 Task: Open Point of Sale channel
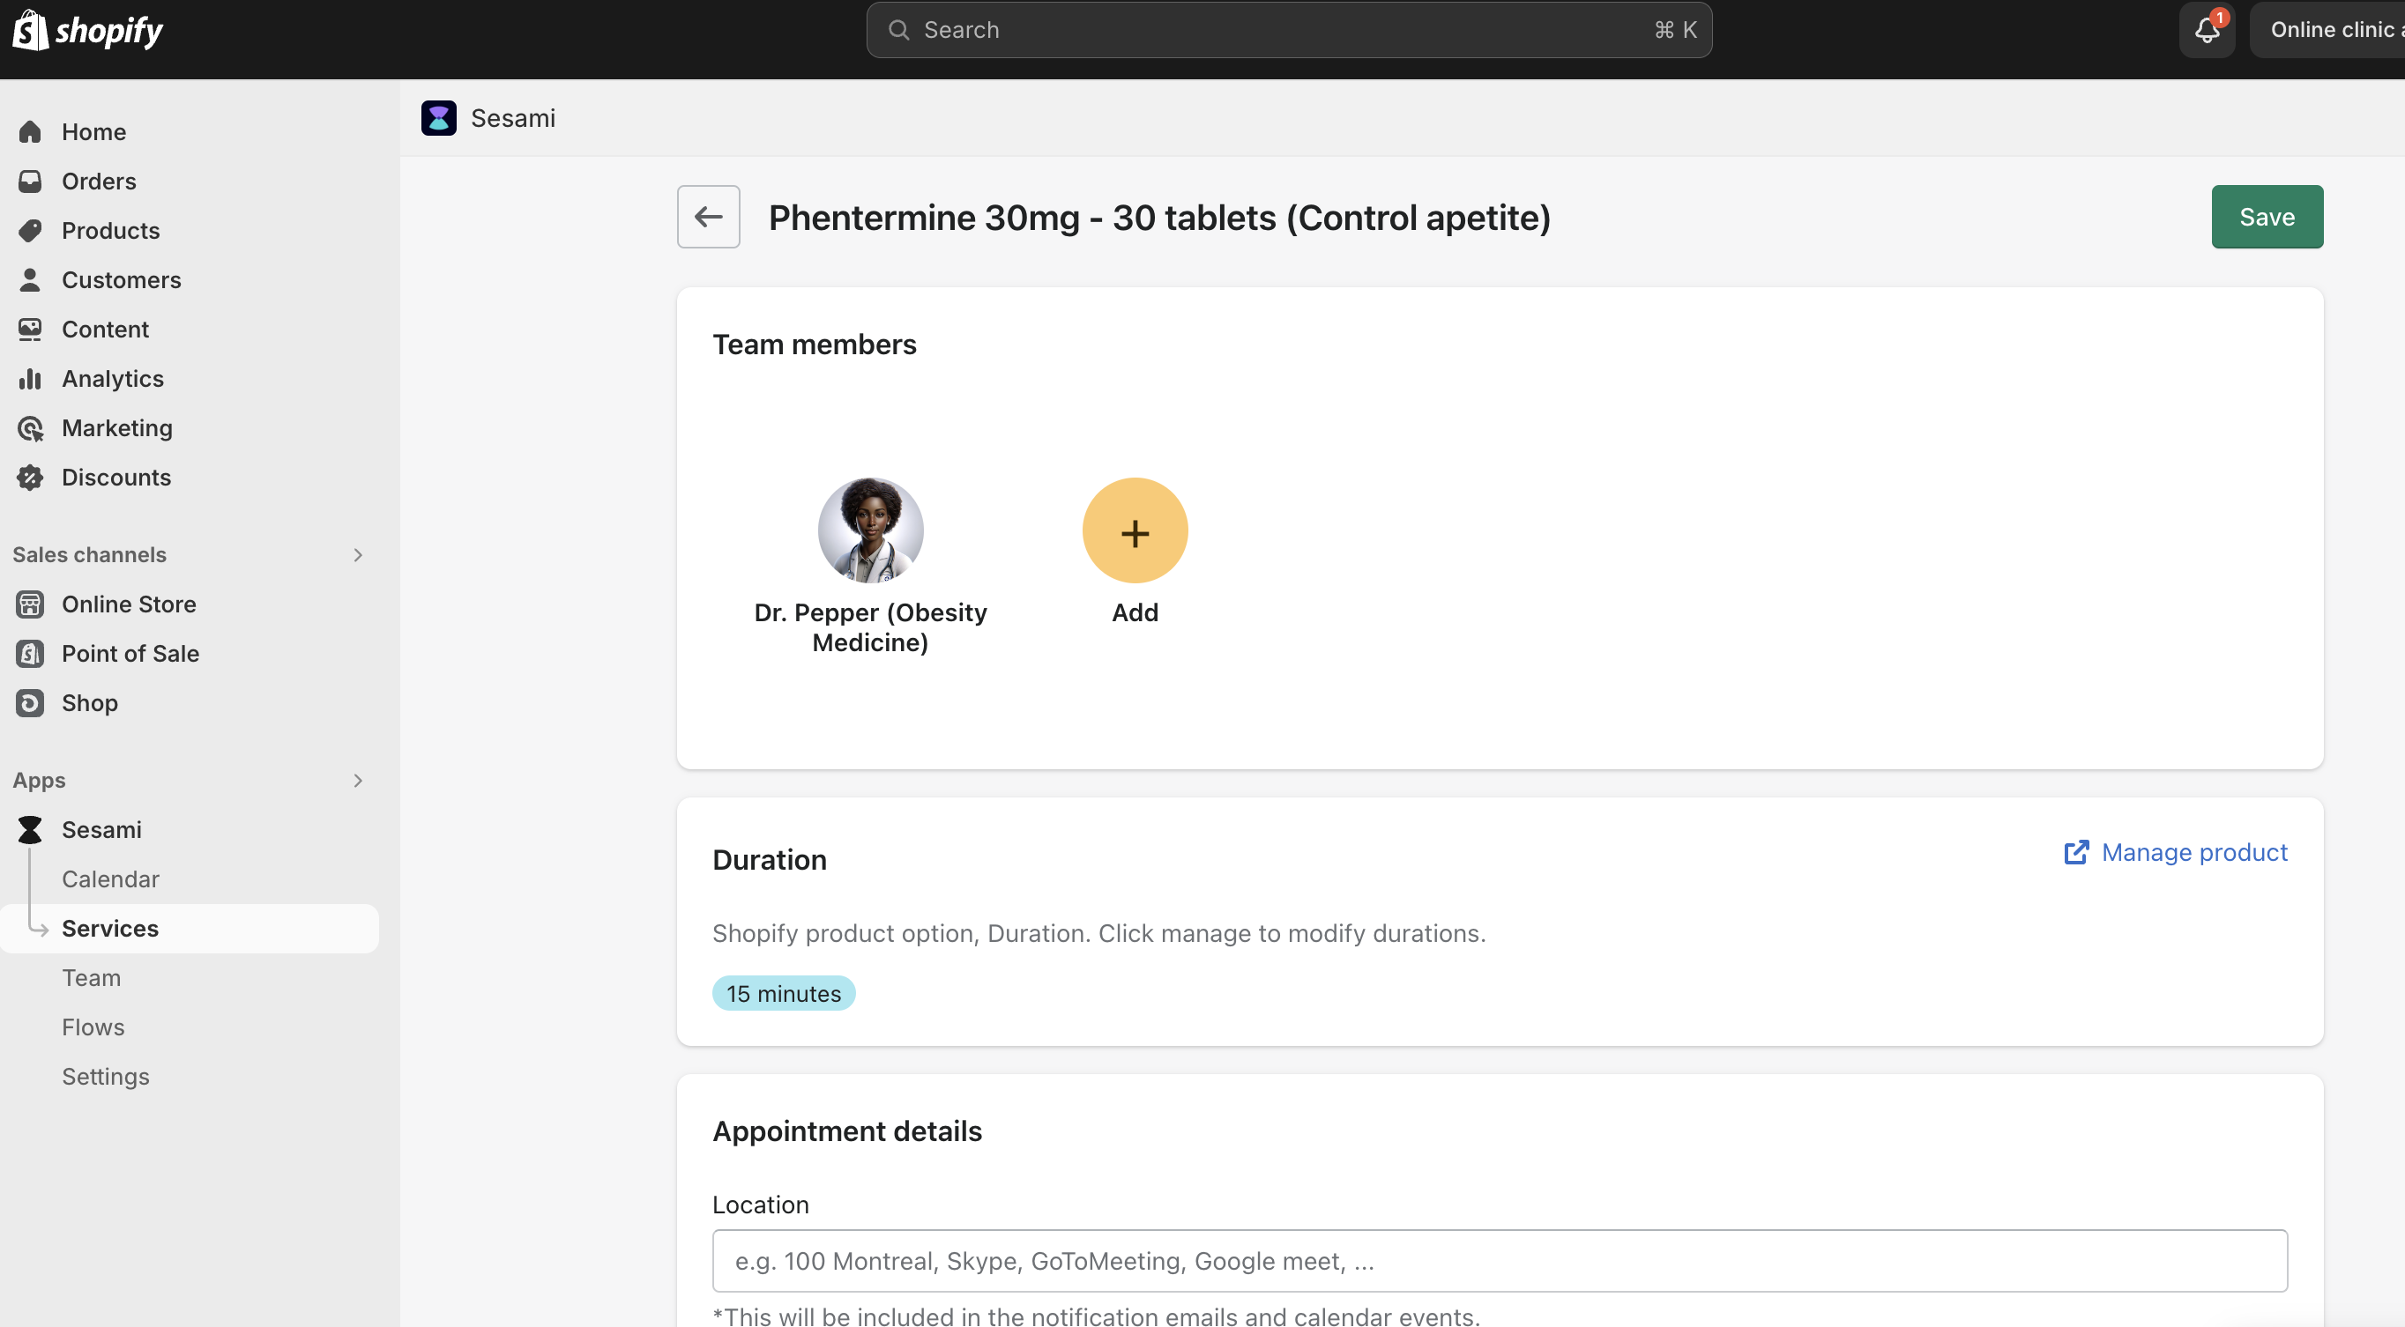130,653
